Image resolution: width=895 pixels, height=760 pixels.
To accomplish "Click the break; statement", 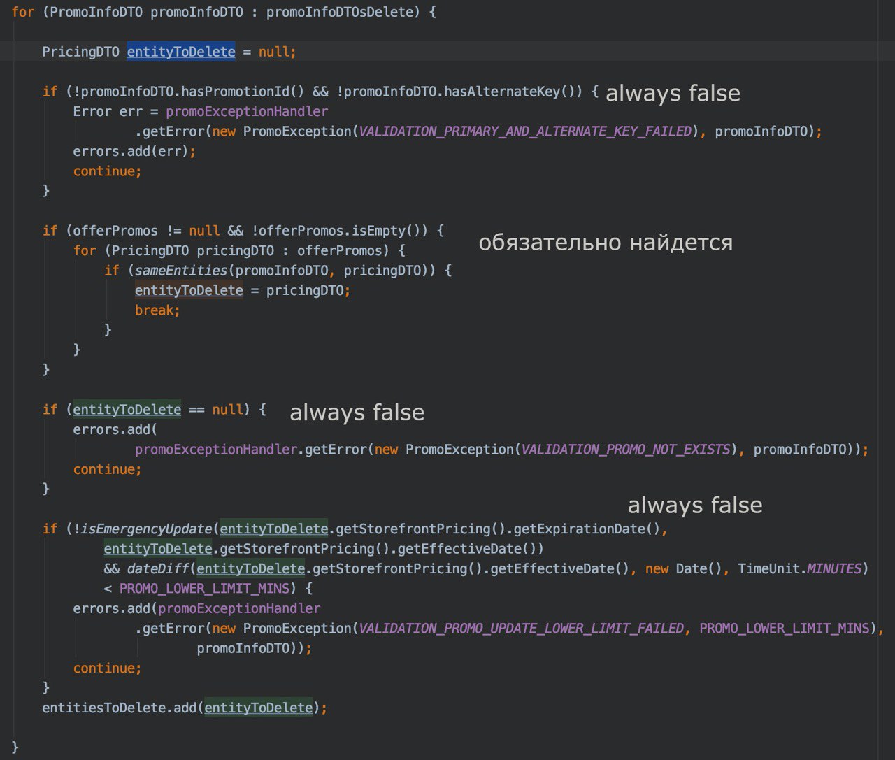I will [157, 310].
